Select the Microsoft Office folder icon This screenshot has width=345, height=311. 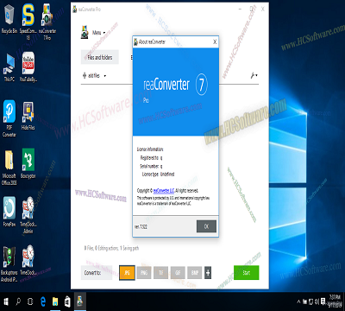click(9, 168)
